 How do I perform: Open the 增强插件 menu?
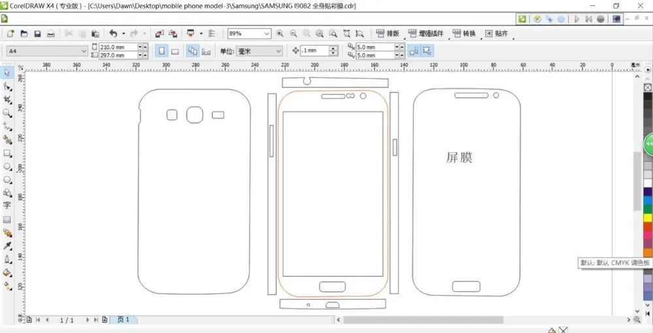(x=426, y=34)
